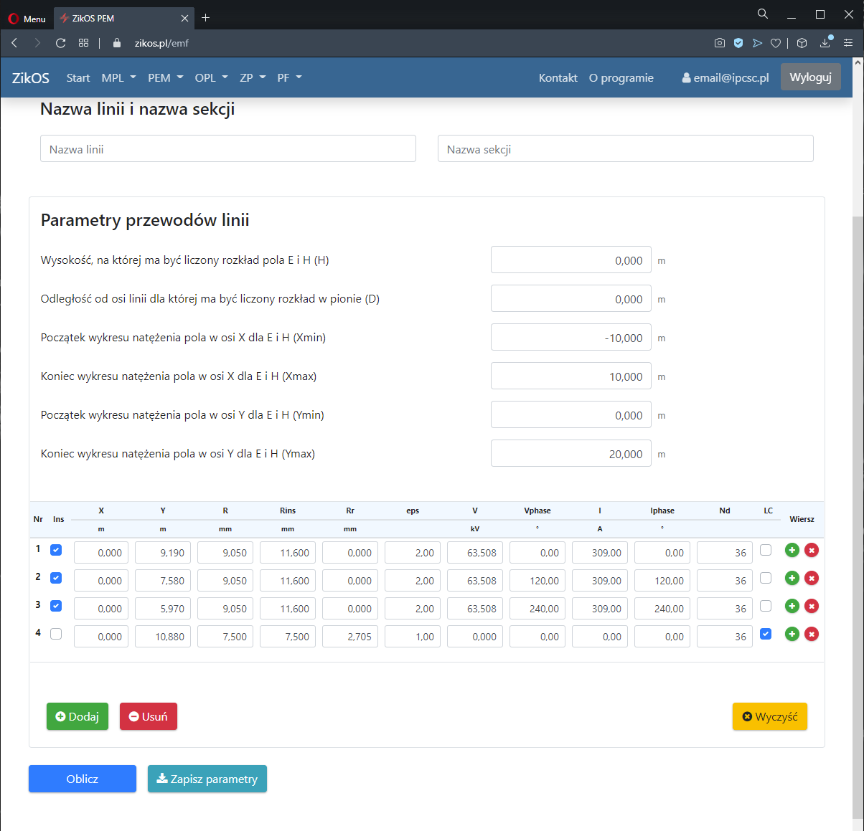The width and height of the screenshot is (864, 831).
Task: Open the PEM dropdown in navbar
Action: click(165, 77)
